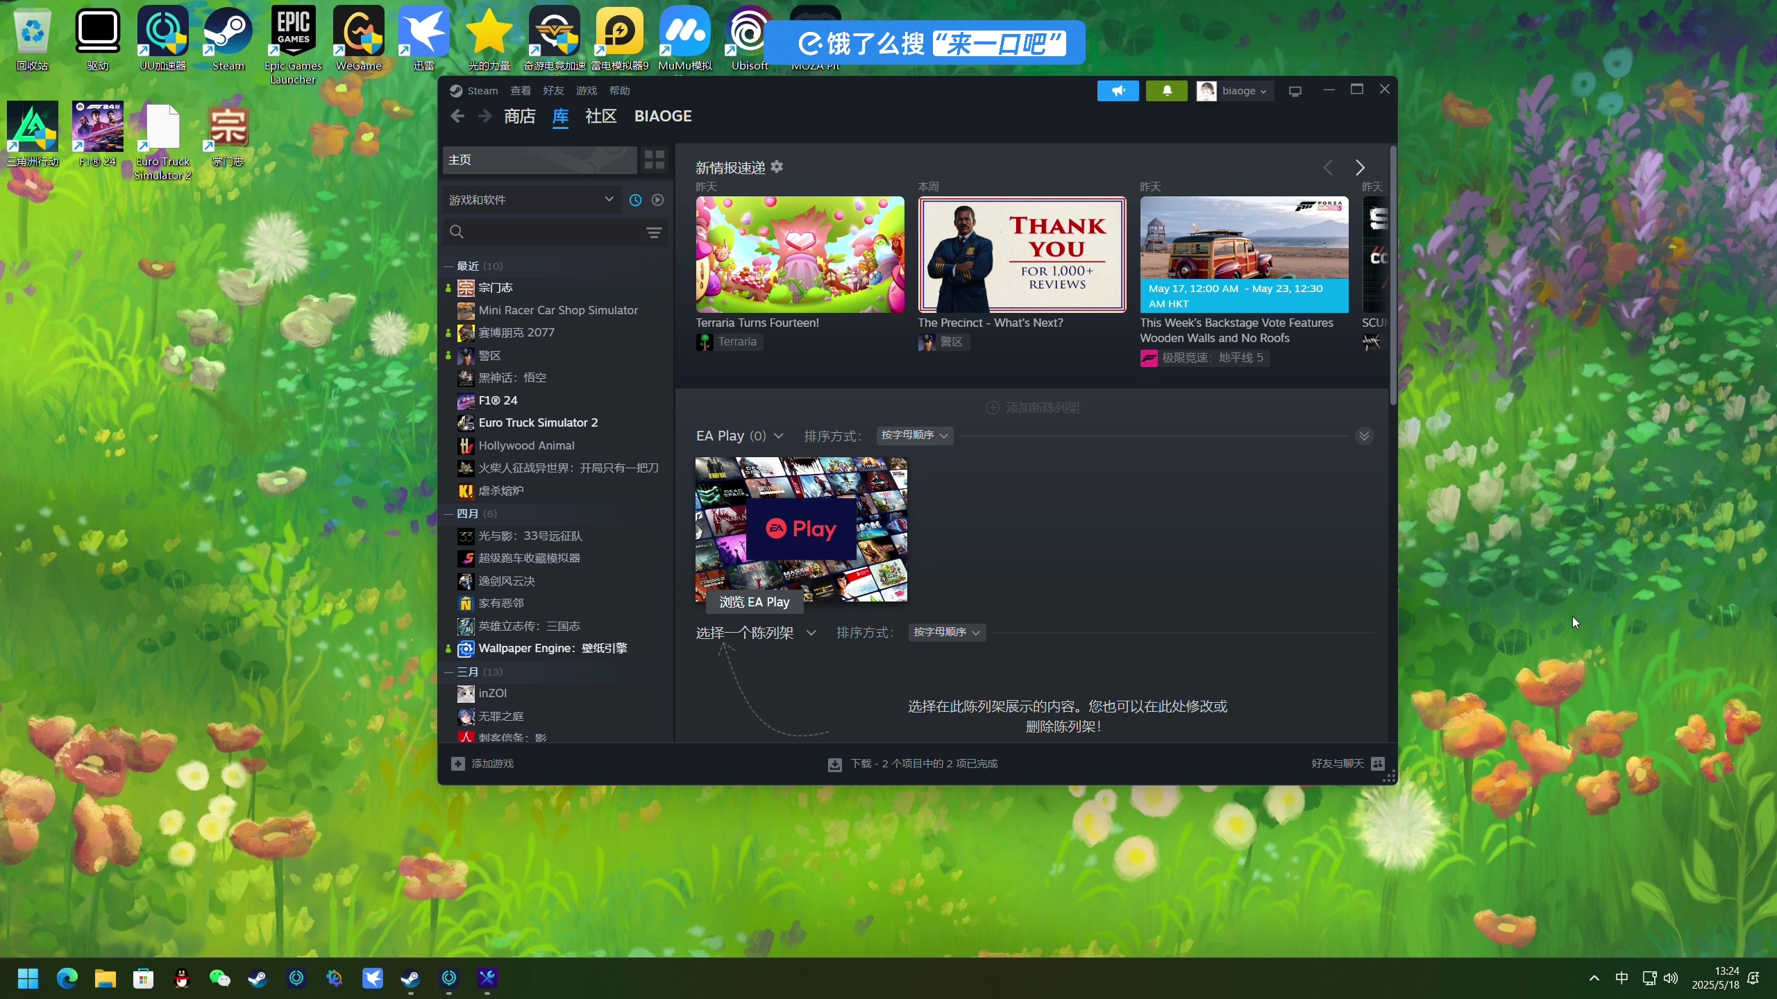The height and width of the screenshot is (999, 1777).
Task: Click the blue announcements megaphone icon
Action: click(x=1118, y=91)
